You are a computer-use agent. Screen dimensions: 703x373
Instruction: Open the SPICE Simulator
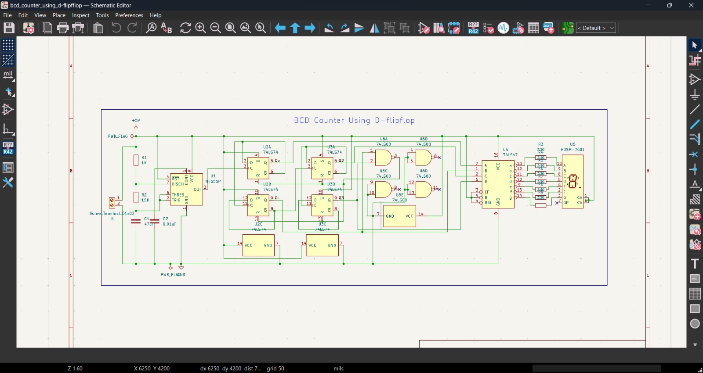[504, 28]
